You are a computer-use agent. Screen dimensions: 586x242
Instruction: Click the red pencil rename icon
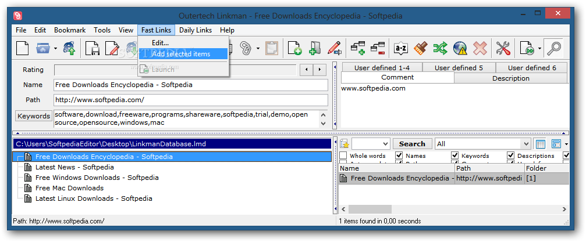(335, 48)
